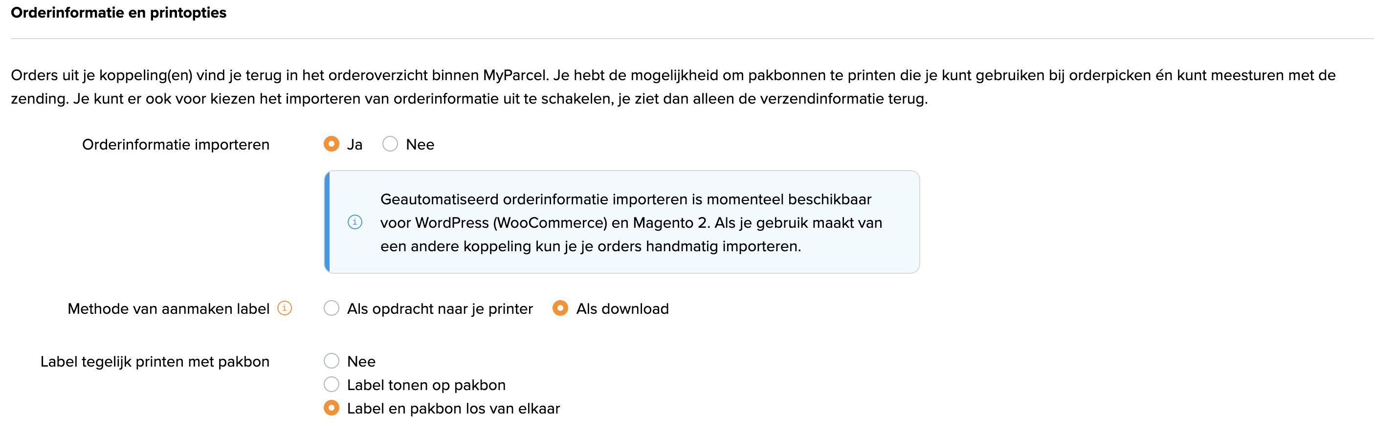Screen dimensions: 1374x436
Task: Click the 'Nee' label next to Ja
Action: tap(420, 143)
